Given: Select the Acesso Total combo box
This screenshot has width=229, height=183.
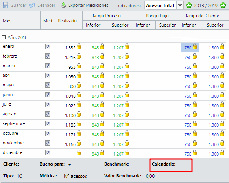Looking at the screenshot, I should click(x=160, y=5).
